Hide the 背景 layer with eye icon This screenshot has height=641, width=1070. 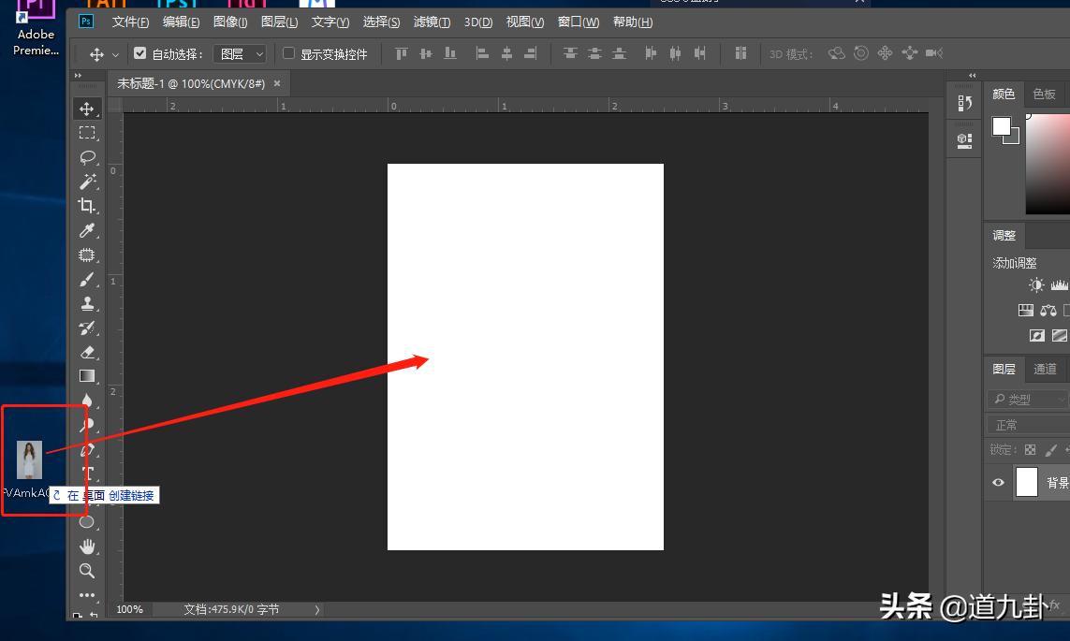click(x=998, y=483)
